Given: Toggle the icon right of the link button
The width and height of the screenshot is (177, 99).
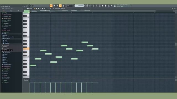Looking at the screenshot, I should pos(63,5).
